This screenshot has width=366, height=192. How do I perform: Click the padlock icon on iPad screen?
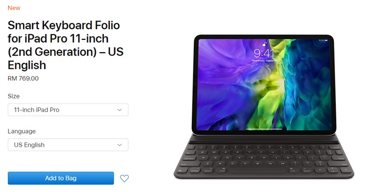(x=264, y=44)
